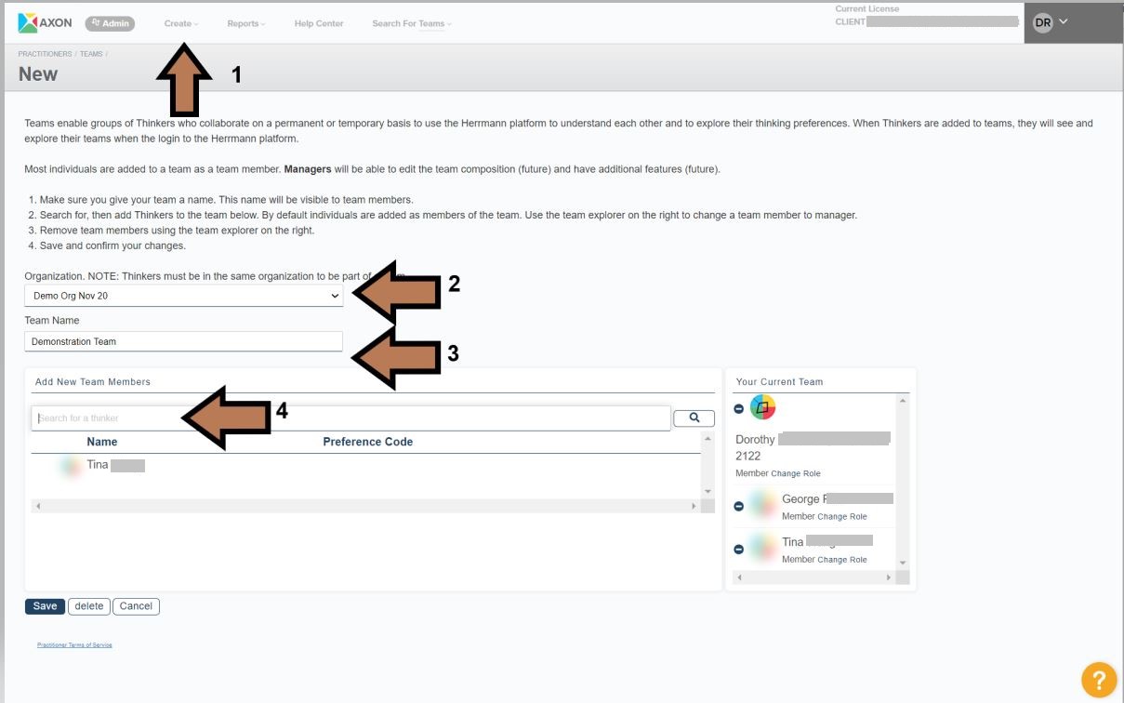The image size is (1124, 703).
Task: Click the Admin badge in header
Action: [x=110, y=23]
